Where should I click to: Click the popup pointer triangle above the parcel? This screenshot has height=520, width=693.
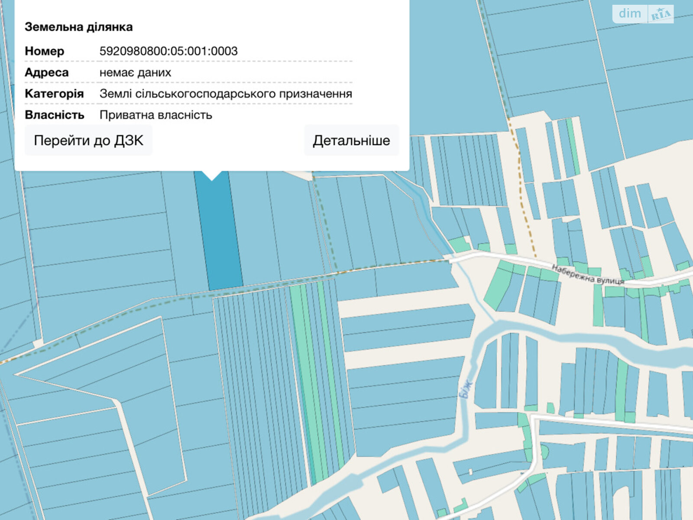coord(212,175)
